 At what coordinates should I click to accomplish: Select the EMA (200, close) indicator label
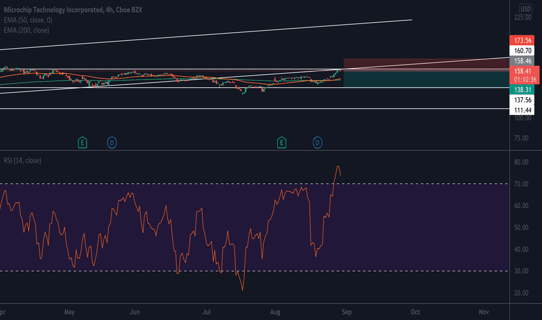[26, 30]
